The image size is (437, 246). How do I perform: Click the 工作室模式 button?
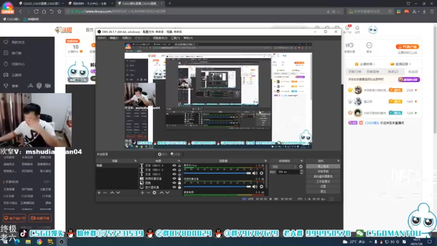coord(323,181)
